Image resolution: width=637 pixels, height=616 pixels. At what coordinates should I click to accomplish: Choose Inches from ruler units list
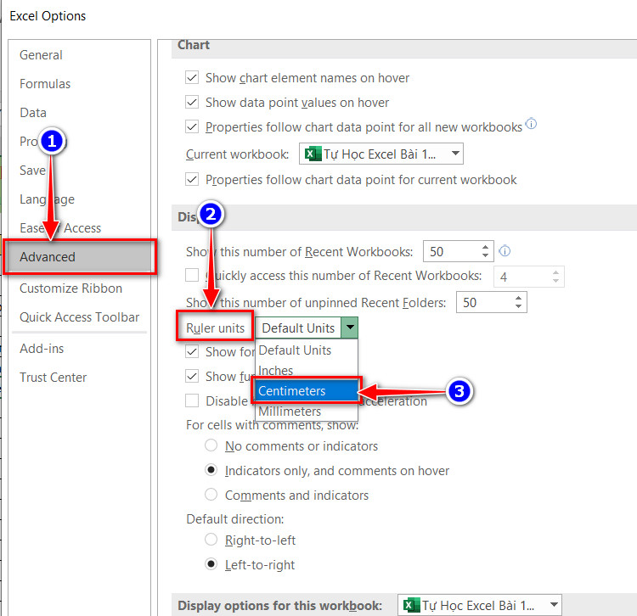pos(307,370)
